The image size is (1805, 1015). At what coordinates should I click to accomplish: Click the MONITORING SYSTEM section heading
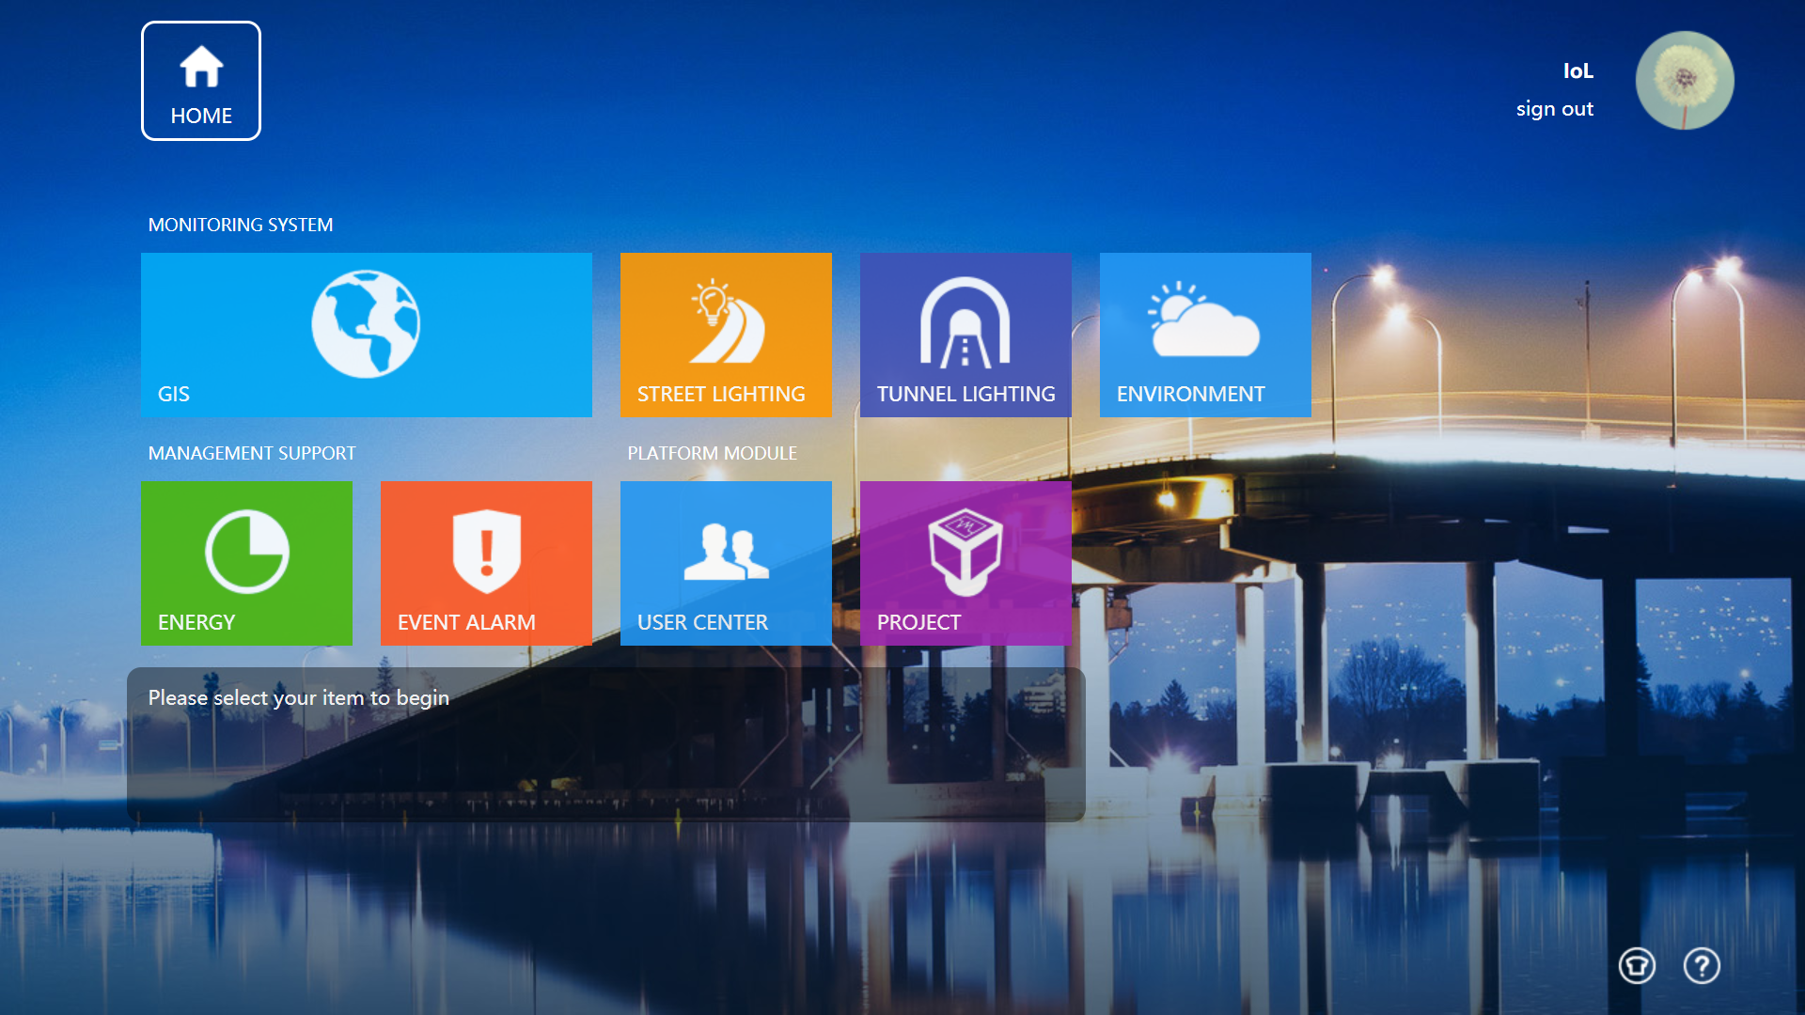click(241, 225)
